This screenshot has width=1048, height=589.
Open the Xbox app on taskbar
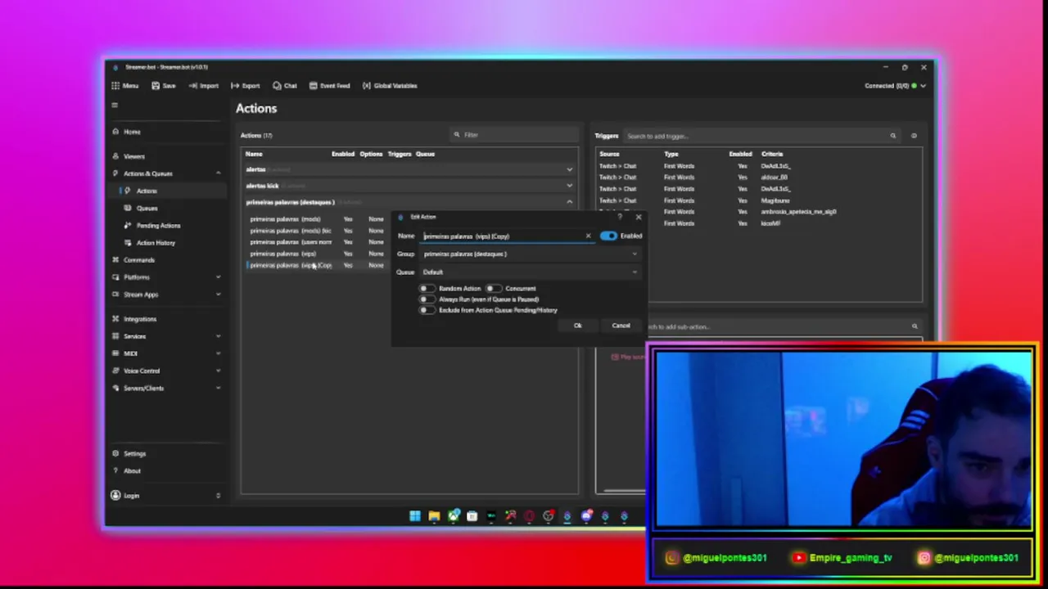click(x=453, y=516)
